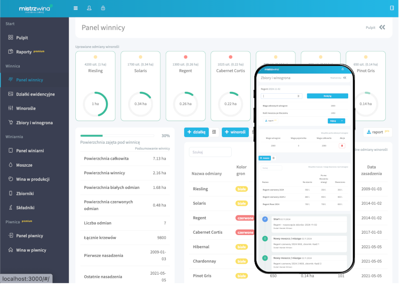Open Wina w produkcji

coord(33,179)
